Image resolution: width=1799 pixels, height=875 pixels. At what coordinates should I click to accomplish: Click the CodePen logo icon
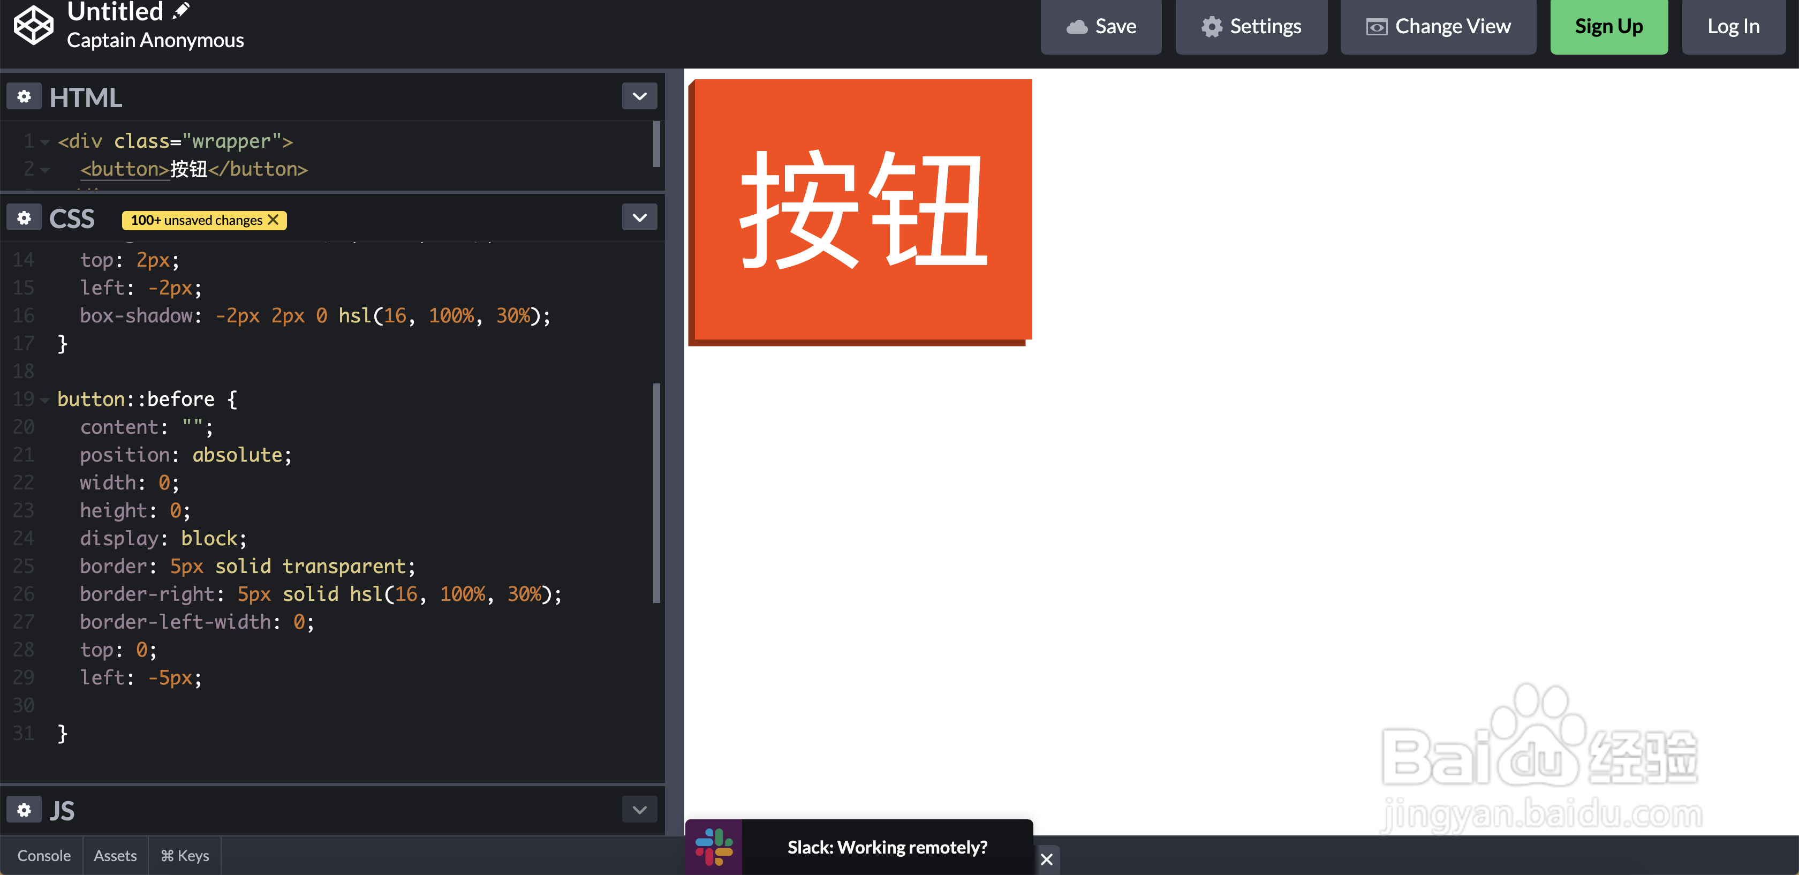pyautogui.click(x=34, y=25)
